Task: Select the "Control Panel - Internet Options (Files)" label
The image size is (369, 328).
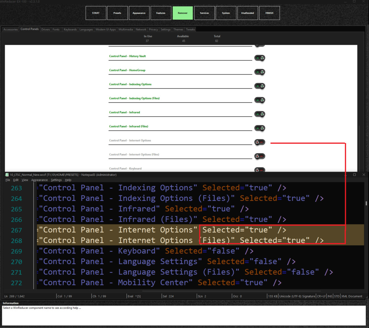Action: (134, 155)
